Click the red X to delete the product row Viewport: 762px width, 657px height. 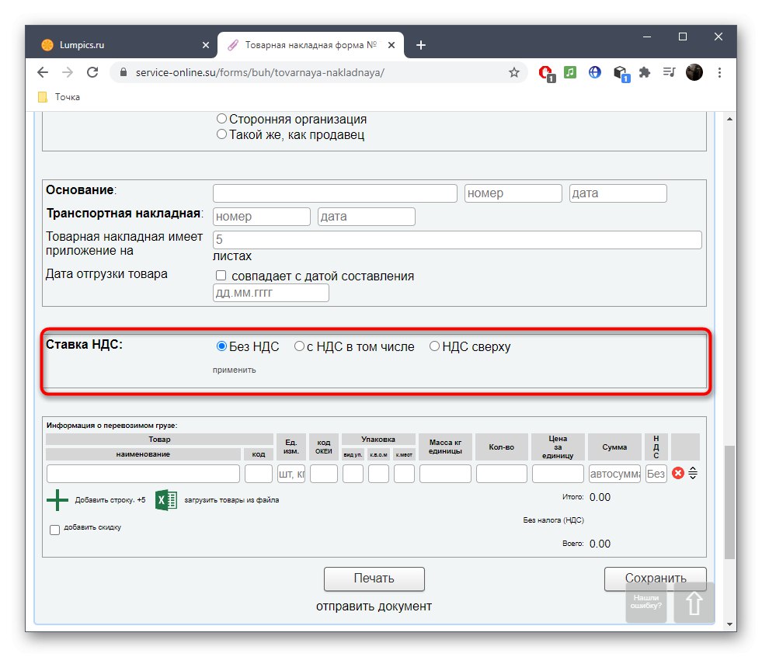(678, 472)
